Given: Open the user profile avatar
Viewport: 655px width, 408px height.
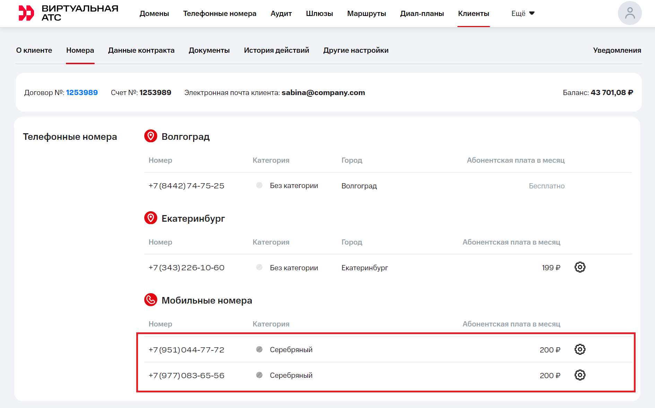Looking at the screenshot, I should (629, 13).
